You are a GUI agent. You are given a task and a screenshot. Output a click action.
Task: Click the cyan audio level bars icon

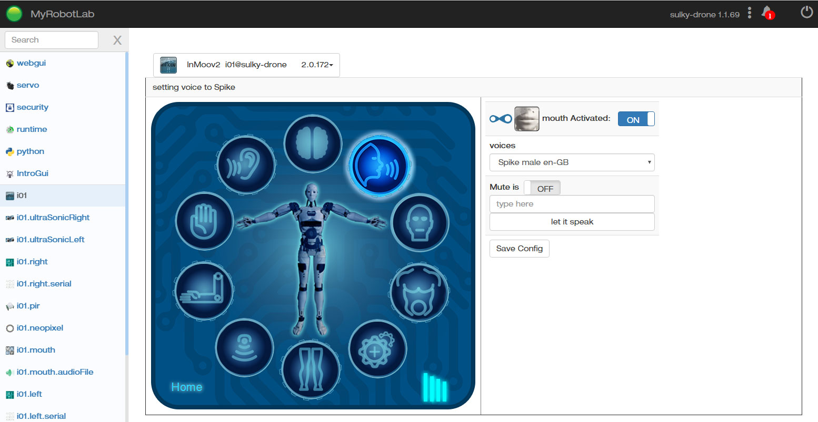coord(435,388)
